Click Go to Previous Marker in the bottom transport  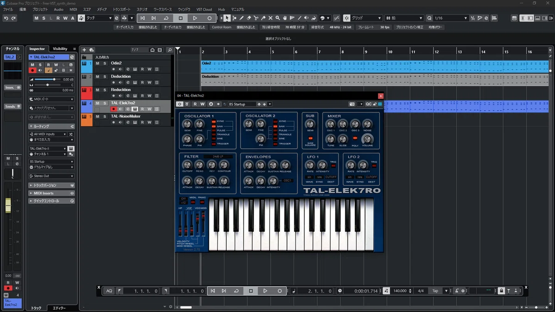pyautogui.click(x=213, y=291)
